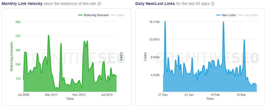Click 'since the existence of this site' subtitle
Image resolution: width=266 pixels, height=107 pixels.
click(x=70, y=4)
